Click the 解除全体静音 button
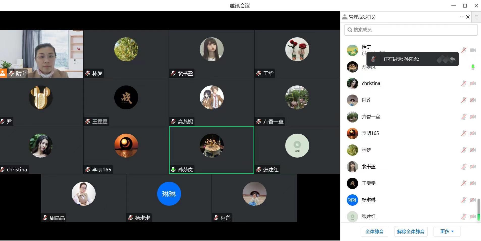The image size is (481, 241). (411, 231)
